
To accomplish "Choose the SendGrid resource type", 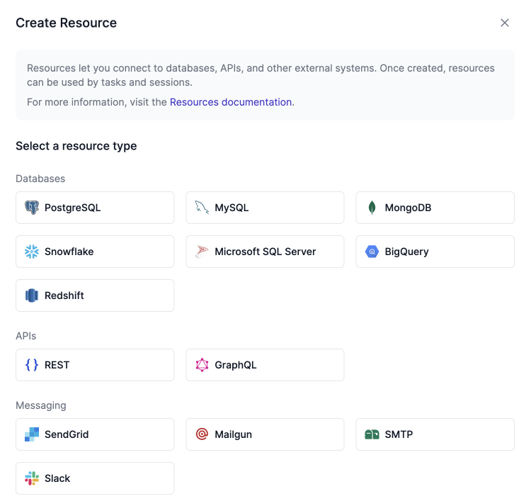I will click(x=95, y=434).
